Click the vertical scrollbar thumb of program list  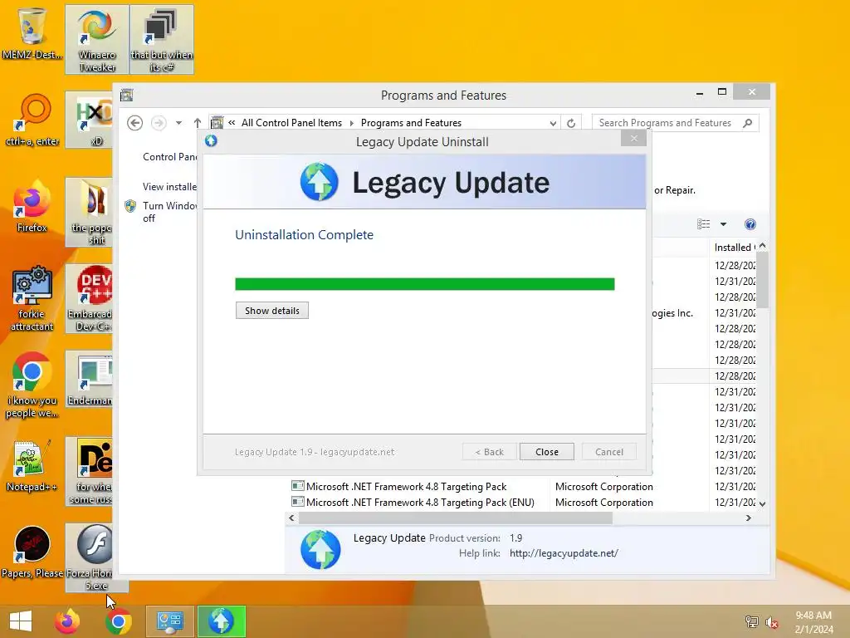[762, 279]
